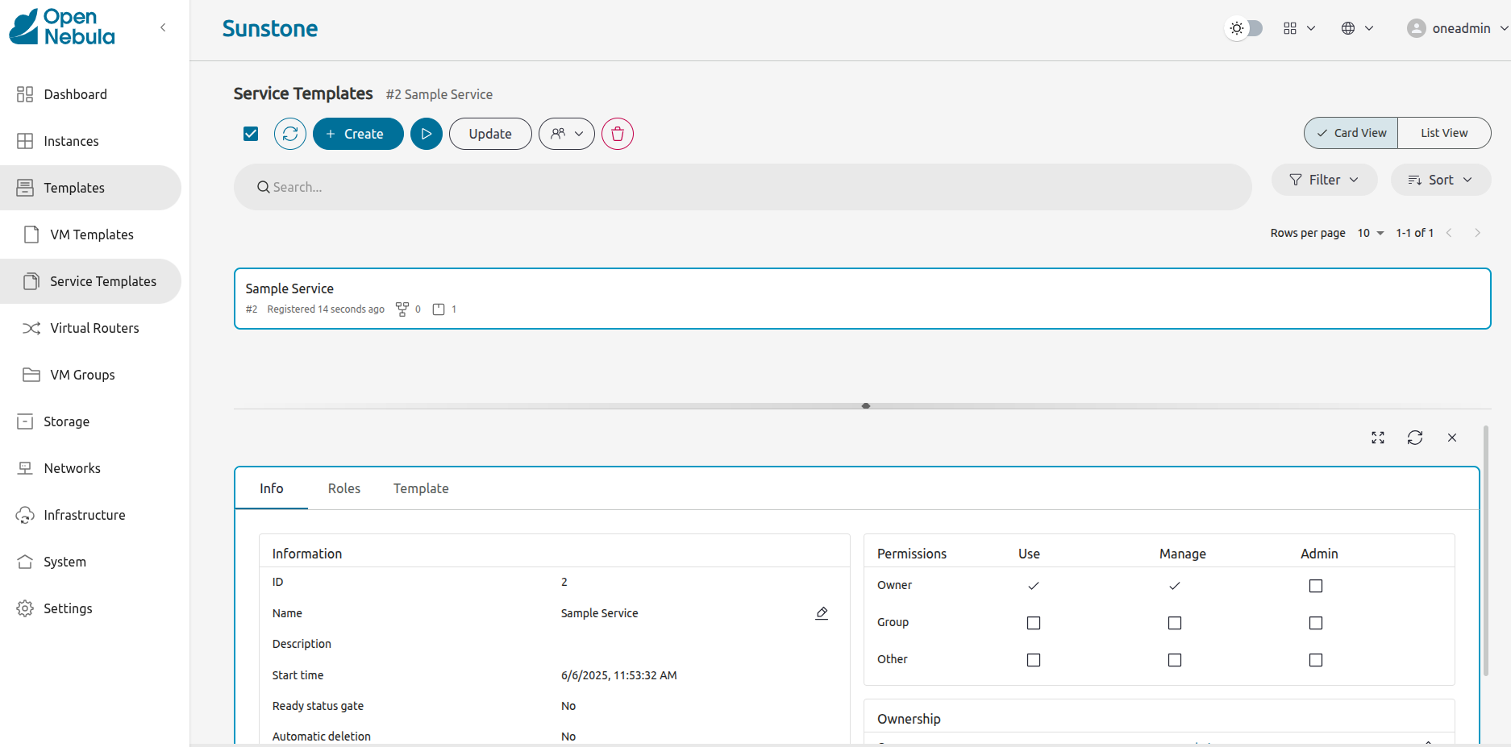Instantiate the service using the play icon

(427, 134)
